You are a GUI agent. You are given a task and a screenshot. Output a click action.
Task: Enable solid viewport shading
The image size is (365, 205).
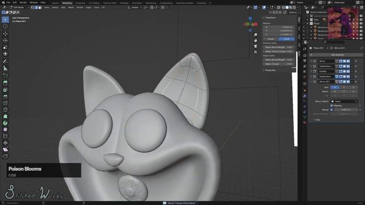coord(287,7)
